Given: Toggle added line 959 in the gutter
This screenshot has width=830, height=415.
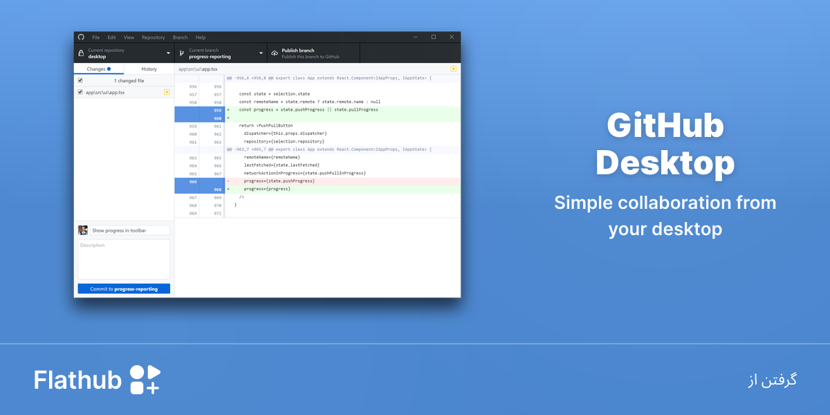Looking at the screenshot, I should [199, 110].
